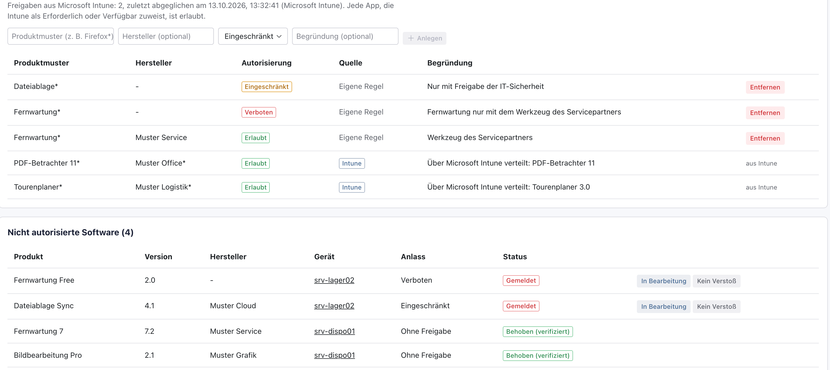Click the Begründung (optional) input
The width and height of the screenshot is (830, 370).
pyautogui.click(x=345, y=36)
